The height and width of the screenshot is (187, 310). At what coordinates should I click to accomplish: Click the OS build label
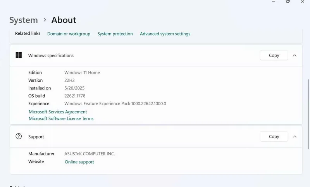point(36,96)
